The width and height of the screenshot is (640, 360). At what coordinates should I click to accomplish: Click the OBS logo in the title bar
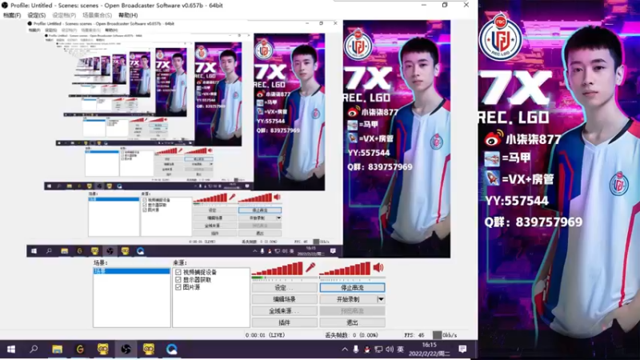pyautogui.click(x=5, y=6)
